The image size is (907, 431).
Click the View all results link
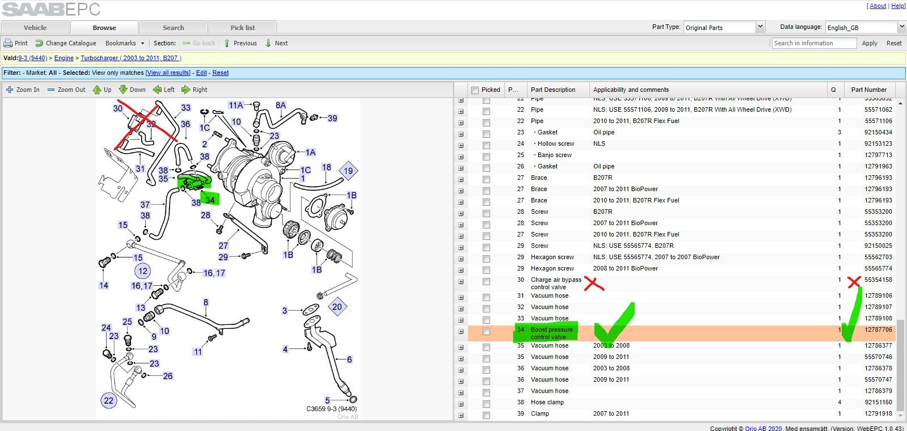tap(168, 73)
